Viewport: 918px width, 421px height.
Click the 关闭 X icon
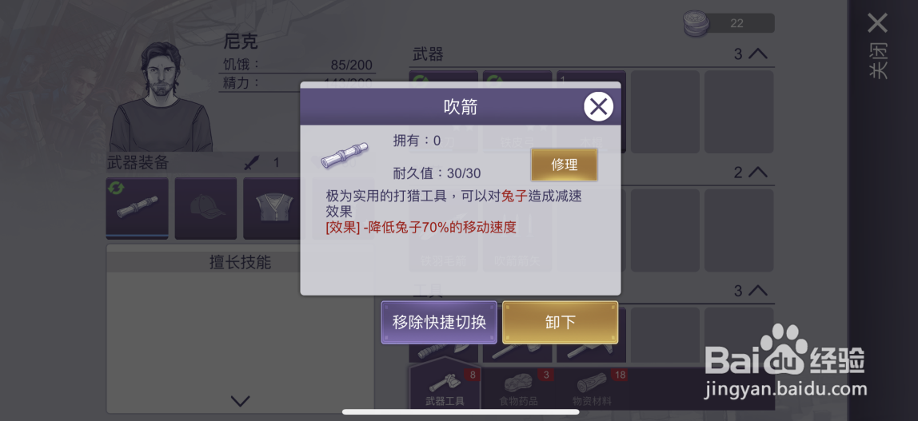click(x=877, y=23)
